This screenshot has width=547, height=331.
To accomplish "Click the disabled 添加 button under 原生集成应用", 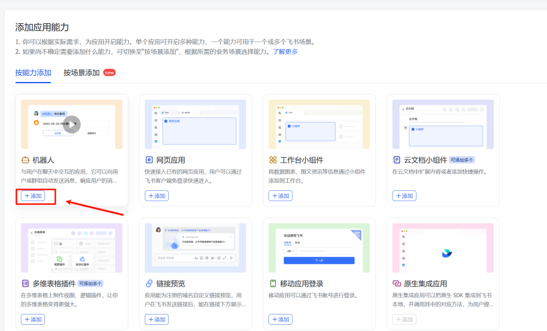I will [x=405, y=319].
